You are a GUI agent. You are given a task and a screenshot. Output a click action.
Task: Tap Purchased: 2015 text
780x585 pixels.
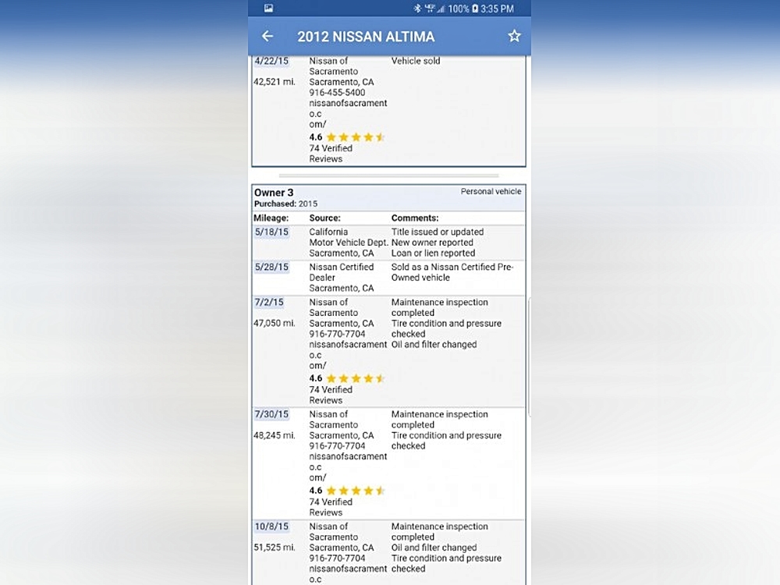pos(285,204)
